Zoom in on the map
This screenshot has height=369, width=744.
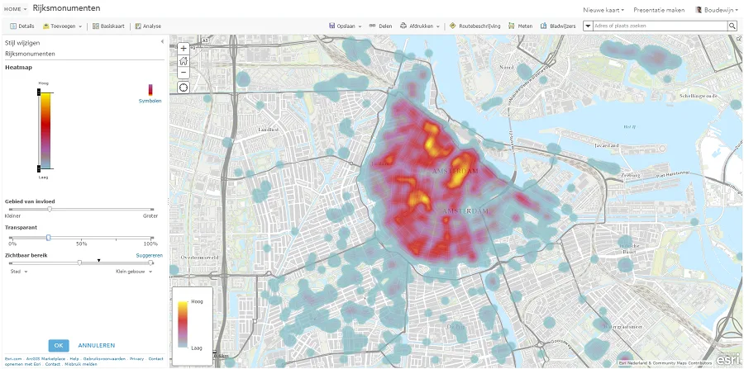183,48
